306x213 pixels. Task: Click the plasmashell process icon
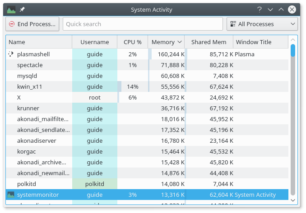(x=11, y=54)
